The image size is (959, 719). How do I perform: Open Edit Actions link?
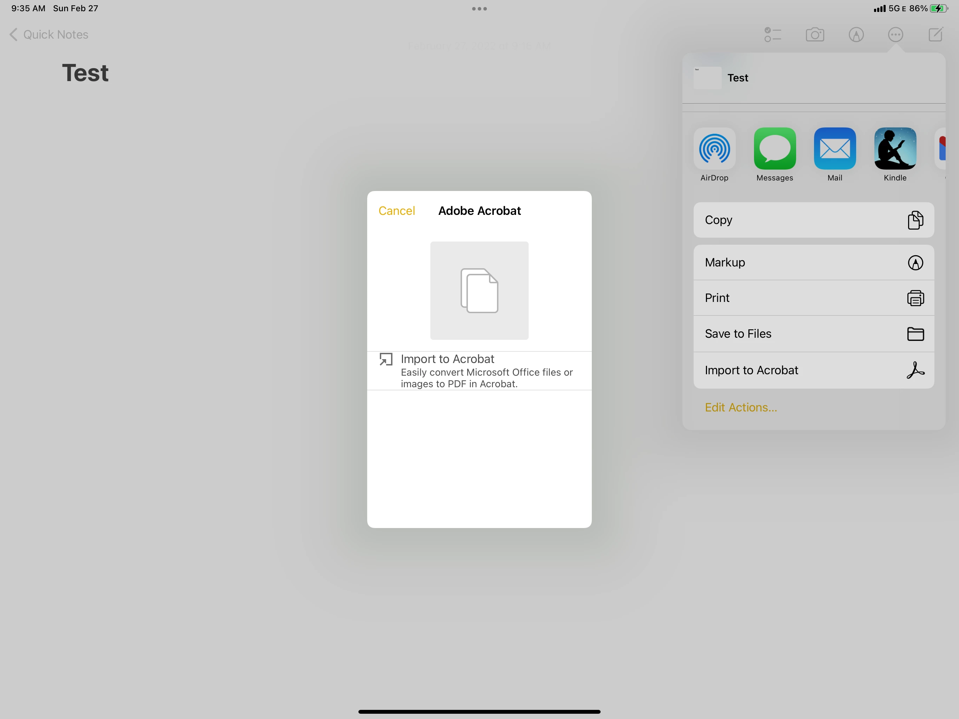pos(741,407)
